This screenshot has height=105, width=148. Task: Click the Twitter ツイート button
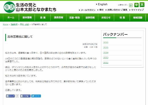(x=36, y=96)
